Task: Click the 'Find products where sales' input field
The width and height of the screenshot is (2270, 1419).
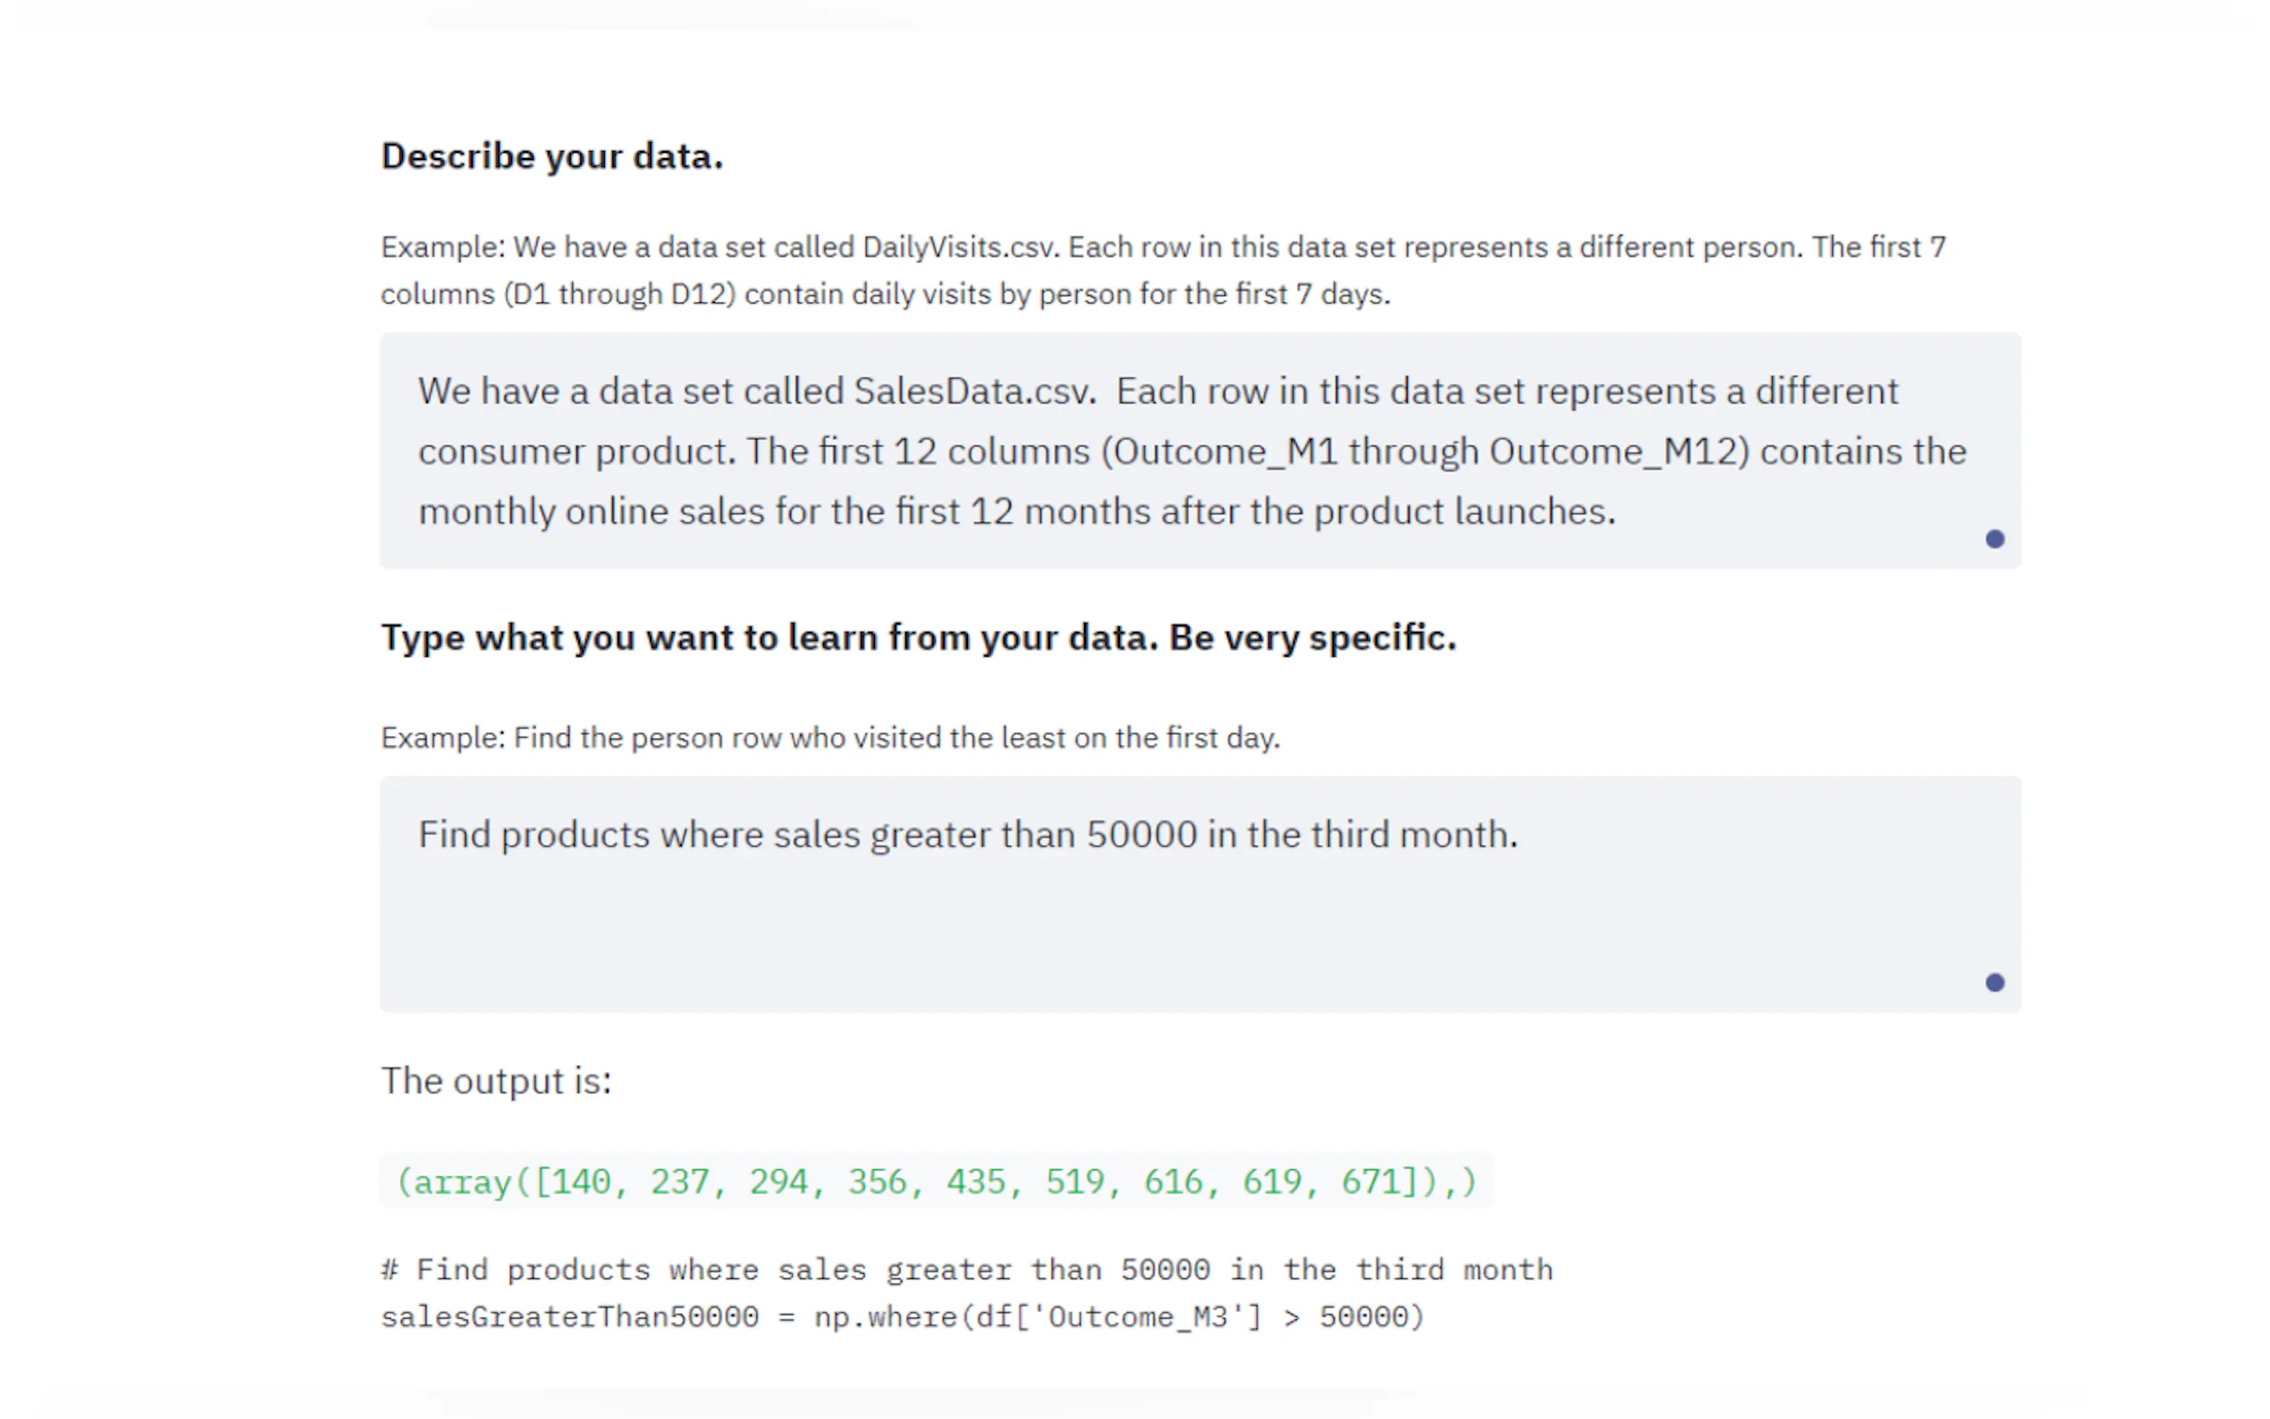Action: 1199,893
